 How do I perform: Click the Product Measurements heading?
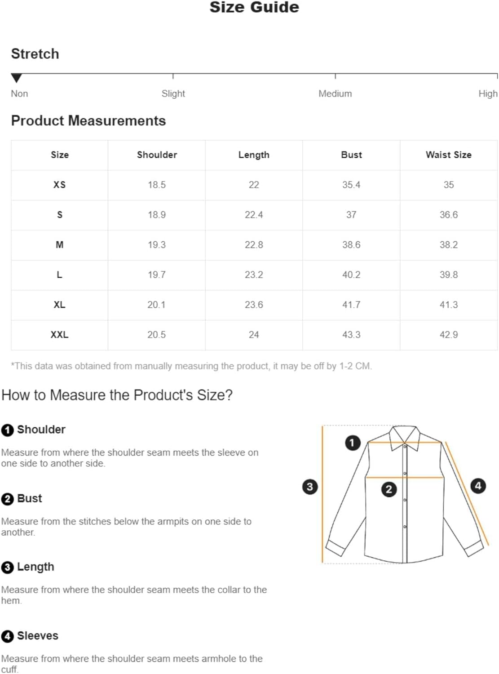(88, 120)
